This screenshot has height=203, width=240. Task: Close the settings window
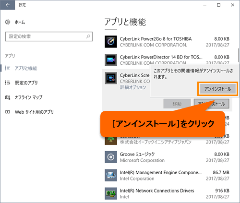coord(232,5)
